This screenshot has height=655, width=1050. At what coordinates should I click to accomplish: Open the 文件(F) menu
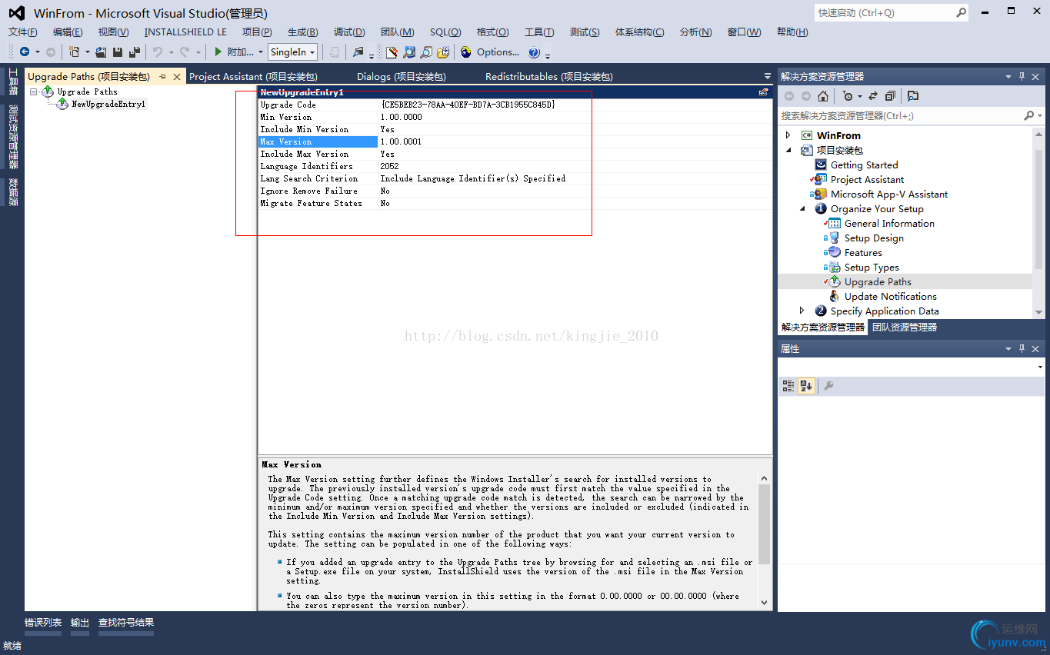pyautogui.click(x=23, y=32)
